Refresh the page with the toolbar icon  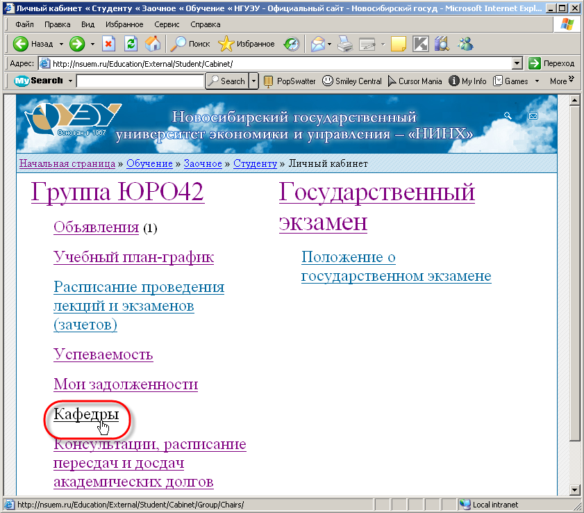click(x=131, y=44)
